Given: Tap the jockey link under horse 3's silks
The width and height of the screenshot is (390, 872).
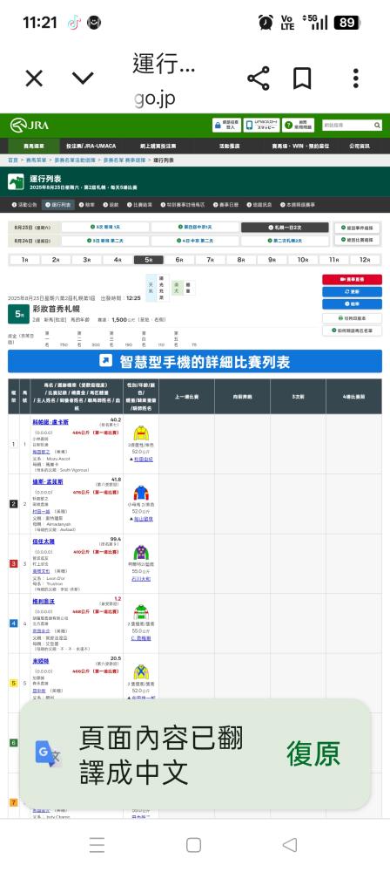Looking at the screenshot, I should point(141,579).
